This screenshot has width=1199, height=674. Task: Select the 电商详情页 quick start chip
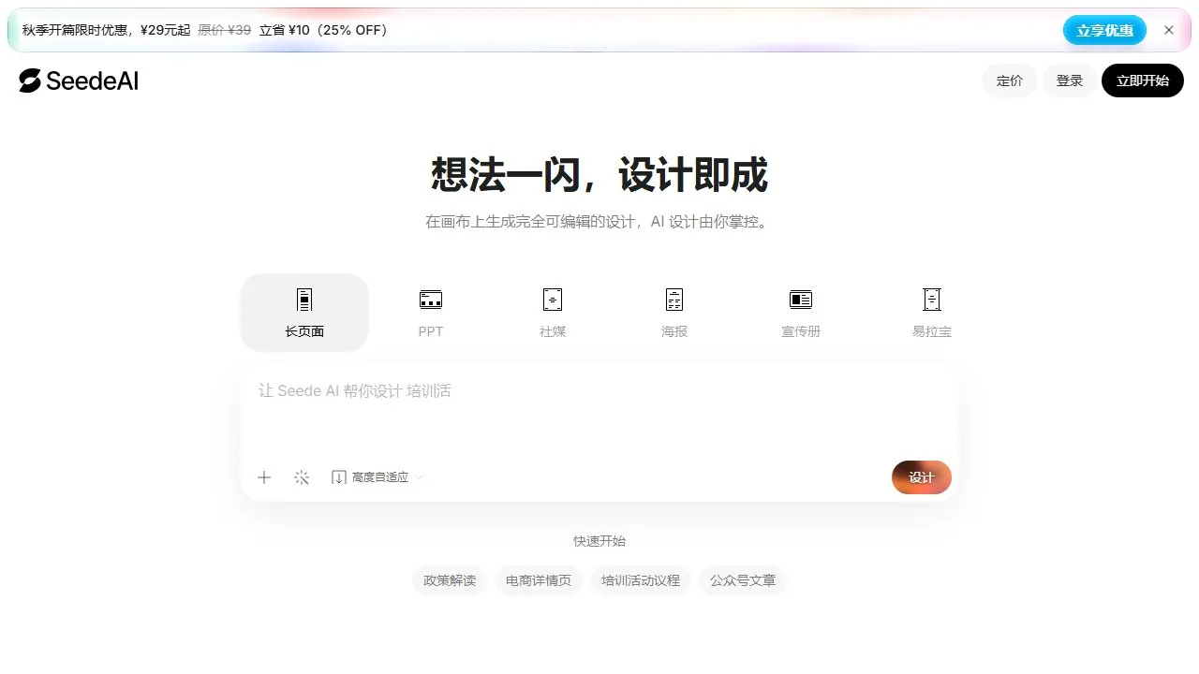(x=539, y=580)
